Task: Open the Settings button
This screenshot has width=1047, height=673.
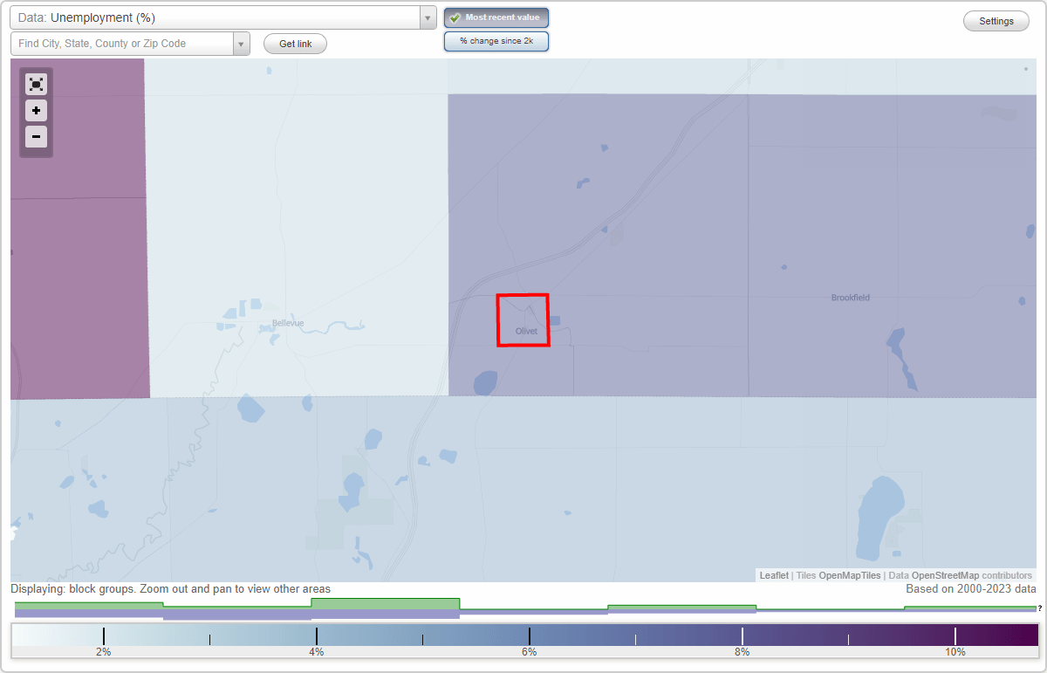Action: [996, 22]
